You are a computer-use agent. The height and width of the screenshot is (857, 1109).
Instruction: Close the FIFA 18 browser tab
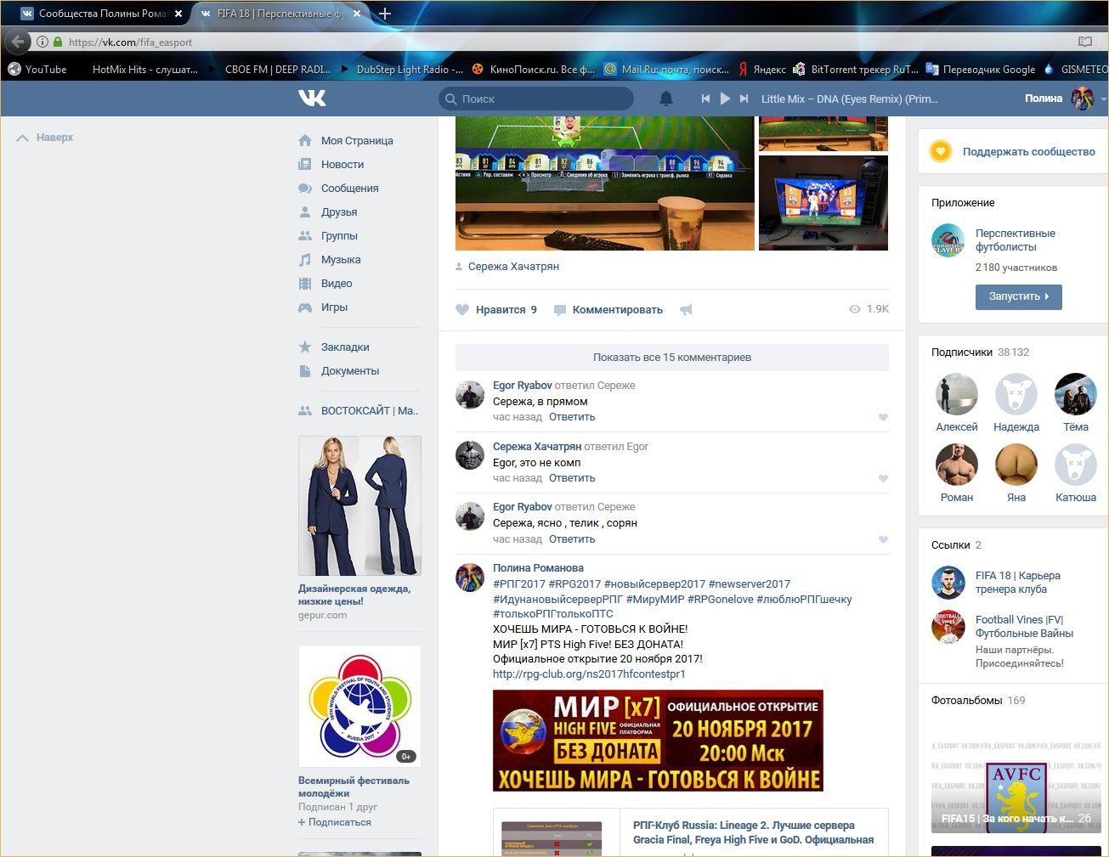[357, 14]
